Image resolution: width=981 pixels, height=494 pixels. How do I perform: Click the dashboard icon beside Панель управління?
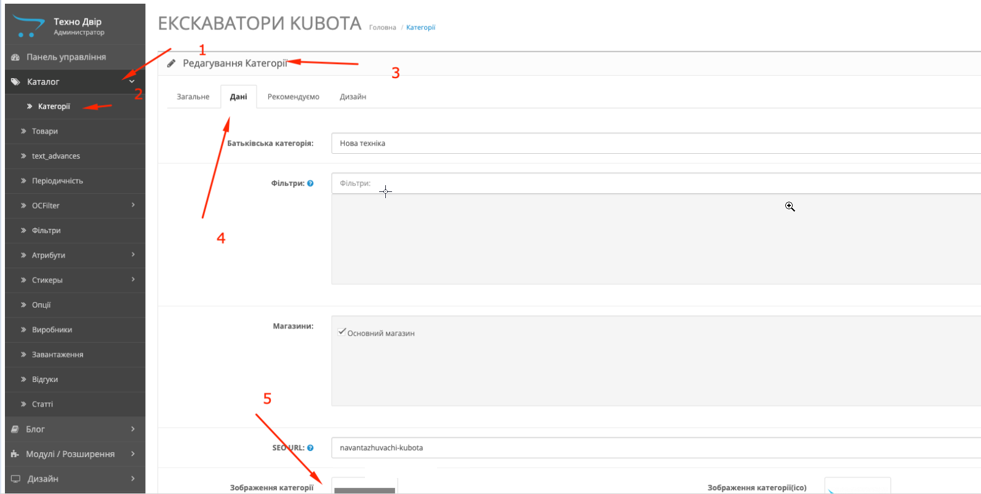click(x=15, y=57)
